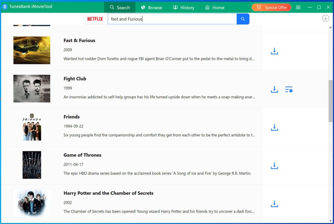This screenshot has height=224, width=334.
Task: Click the search text input field
Action: (x=172, y=19)
